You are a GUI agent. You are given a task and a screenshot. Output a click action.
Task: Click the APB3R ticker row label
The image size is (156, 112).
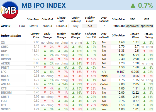pos(6,26)
